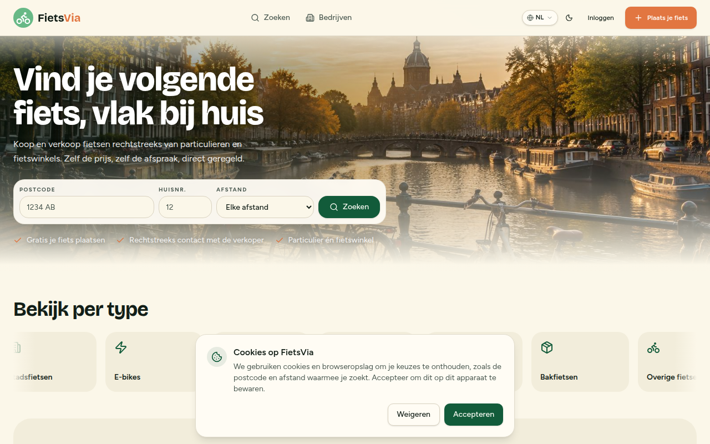Click the "Cookies op FietsVia" heading
Screen dimensions: 710x444
point(273,352)
